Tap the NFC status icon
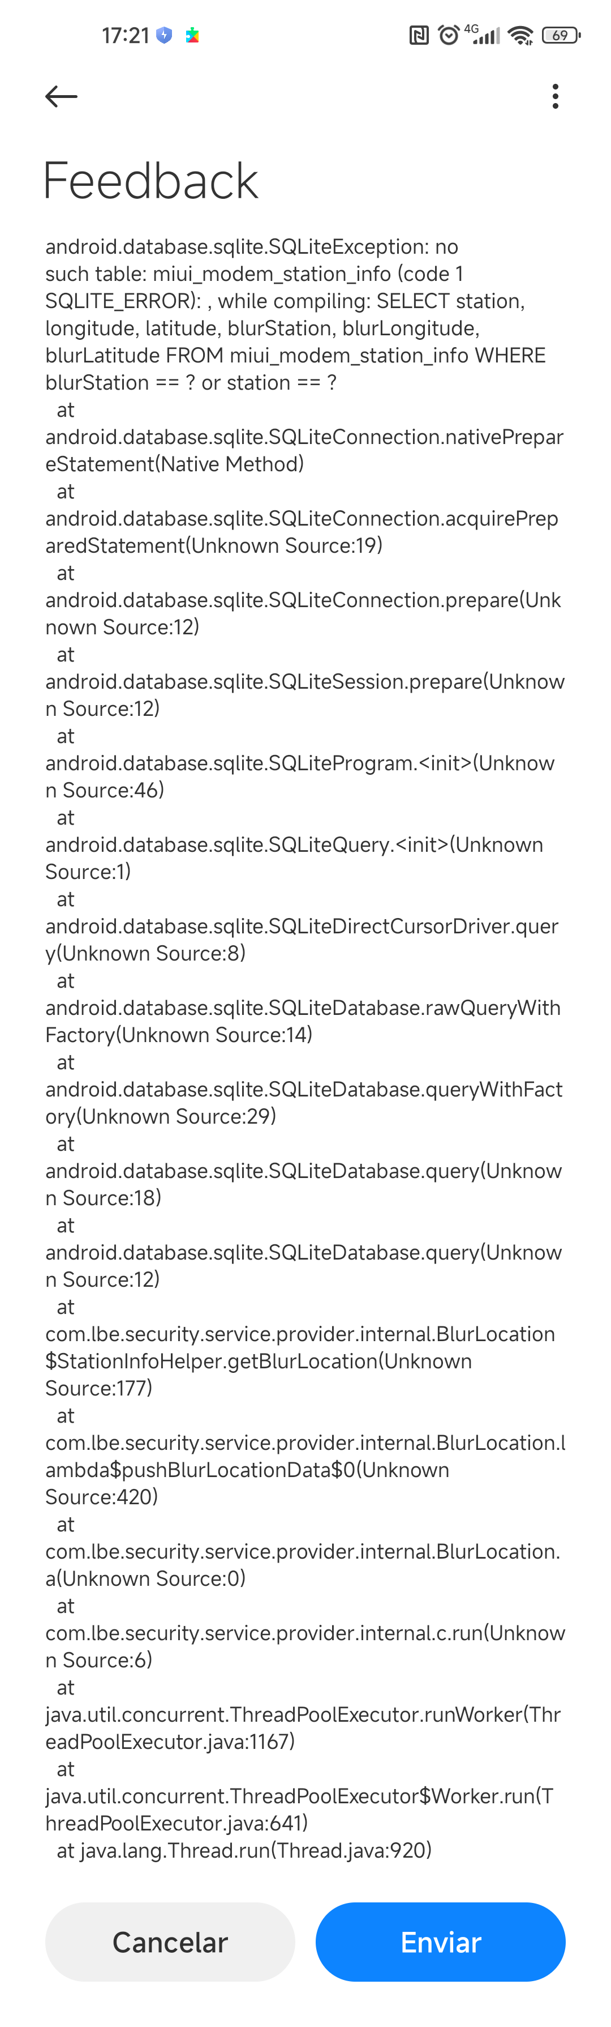This screenshot has height=2027, width=611. (x=419, y=36)
